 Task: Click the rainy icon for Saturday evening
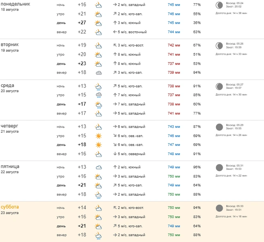(98, 236)
